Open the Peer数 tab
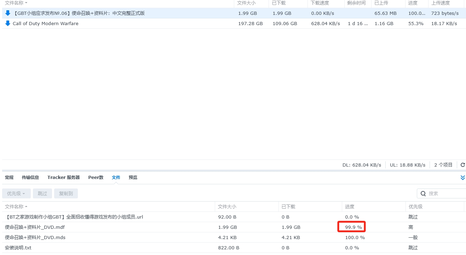This screenshot has height=255, width=466. 96,178
